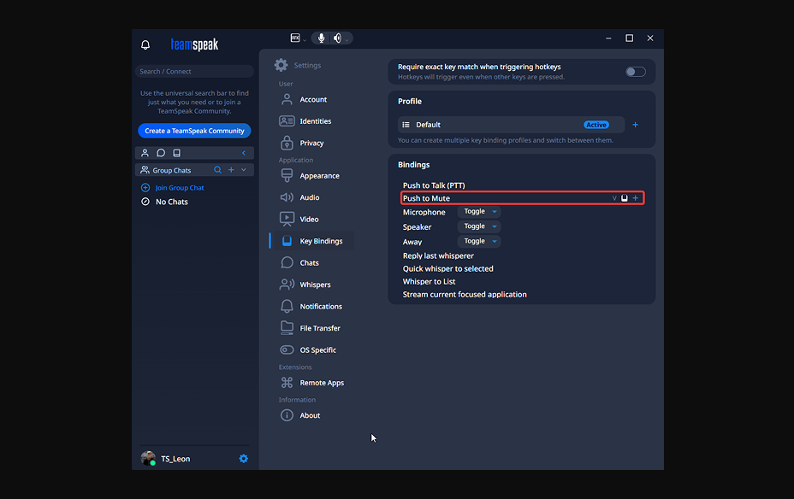Open the Microphone Toggle dropdown

(x=479, y=212)
